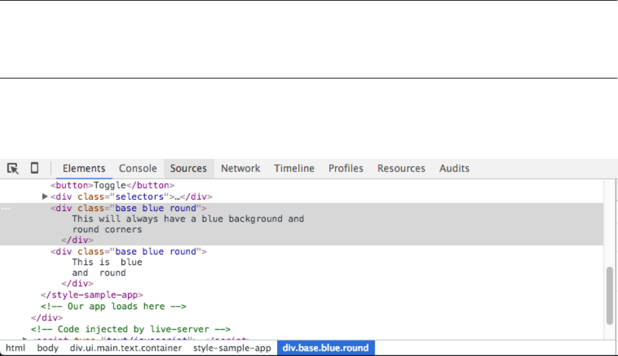Switch to the Profiles tab
Screen dimensions: 618x356
tap(346, 169)
